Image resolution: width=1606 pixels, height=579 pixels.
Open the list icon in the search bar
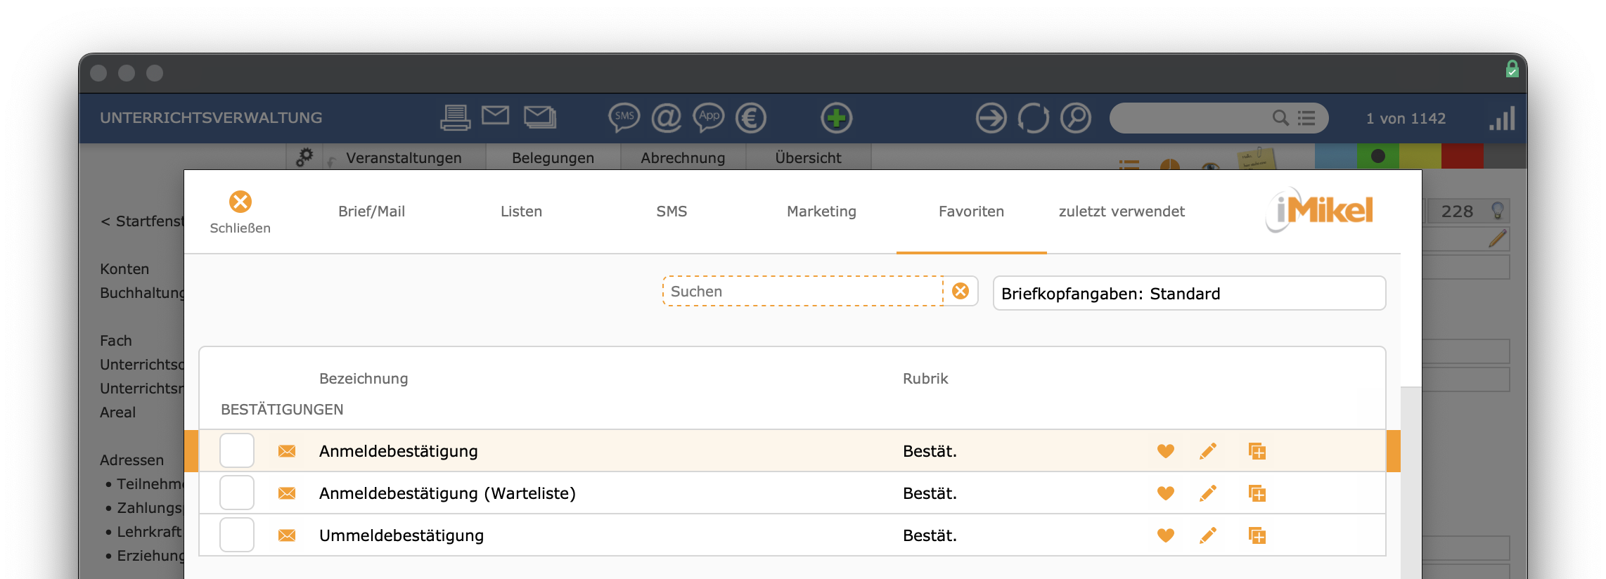(1306, 118)
